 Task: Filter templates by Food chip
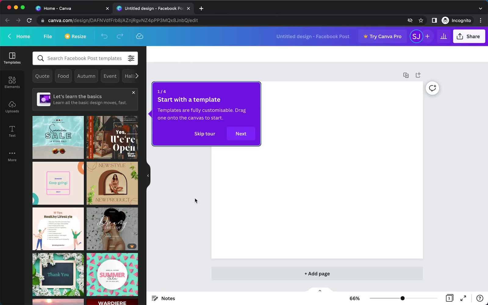63,76
